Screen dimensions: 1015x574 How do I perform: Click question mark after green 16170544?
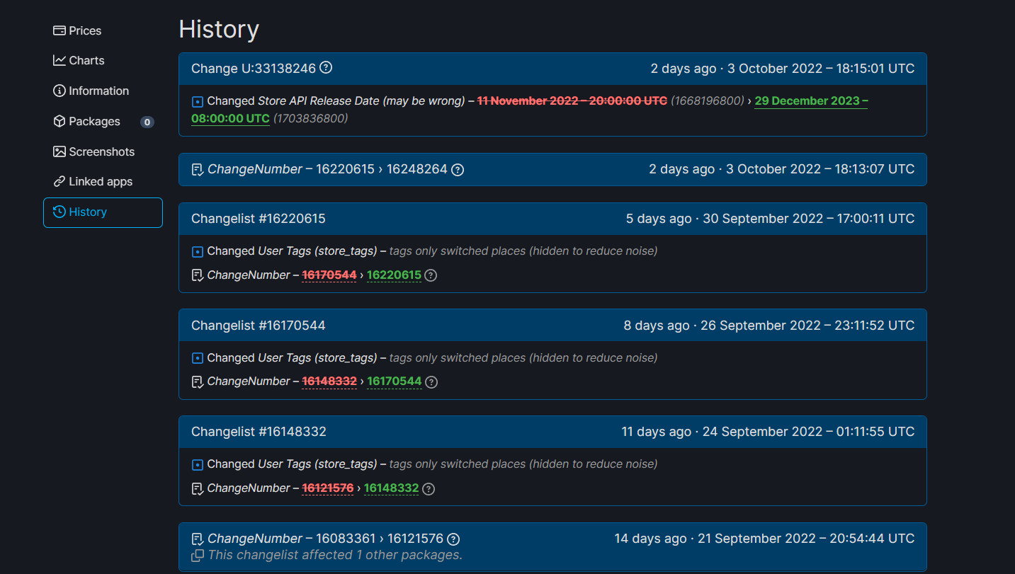pos(431,381)
